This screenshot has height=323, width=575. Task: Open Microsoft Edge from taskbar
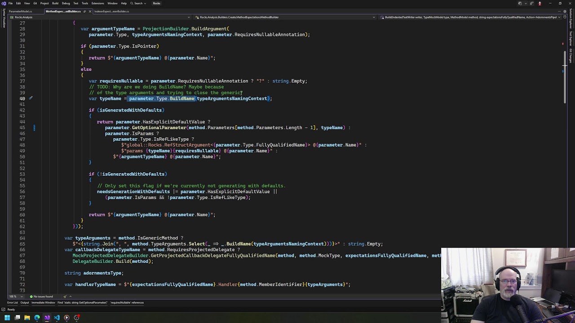[37, 318]
